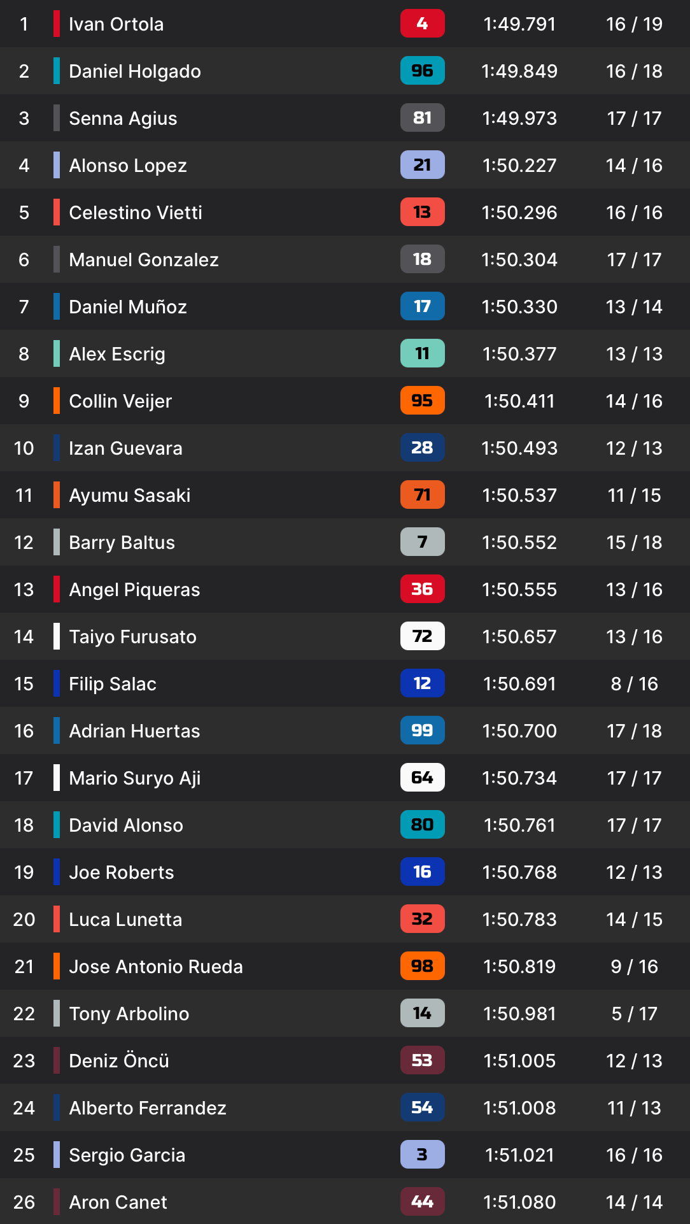Select Mario Suryo Aji's name

pos(135,778)
